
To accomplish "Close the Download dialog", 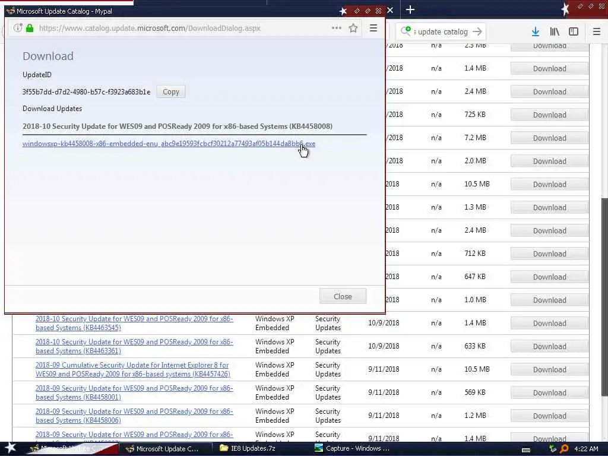I will click(x=343, y=296).
